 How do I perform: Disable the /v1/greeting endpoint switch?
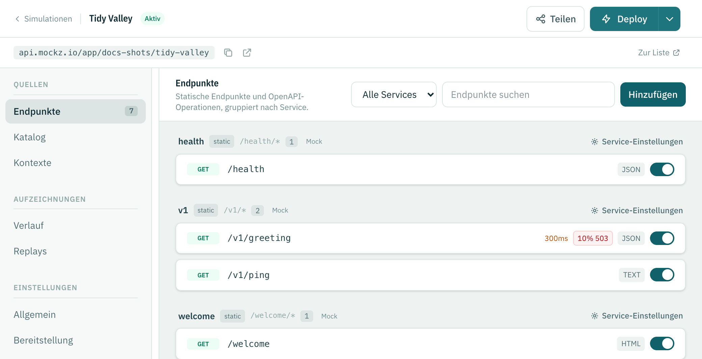tap(662, 238)
